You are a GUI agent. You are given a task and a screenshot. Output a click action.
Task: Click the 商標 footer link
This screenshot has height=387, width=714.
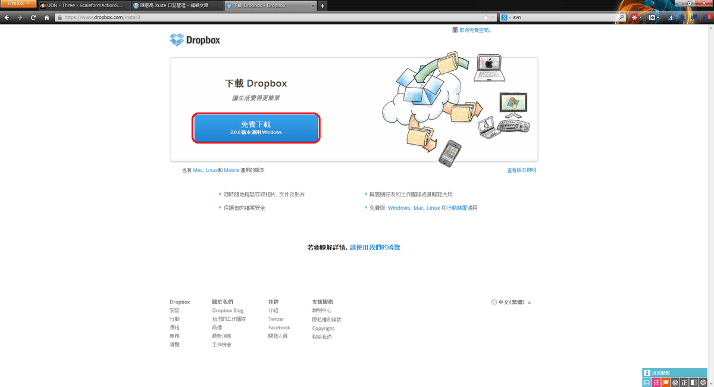[217, 328]
